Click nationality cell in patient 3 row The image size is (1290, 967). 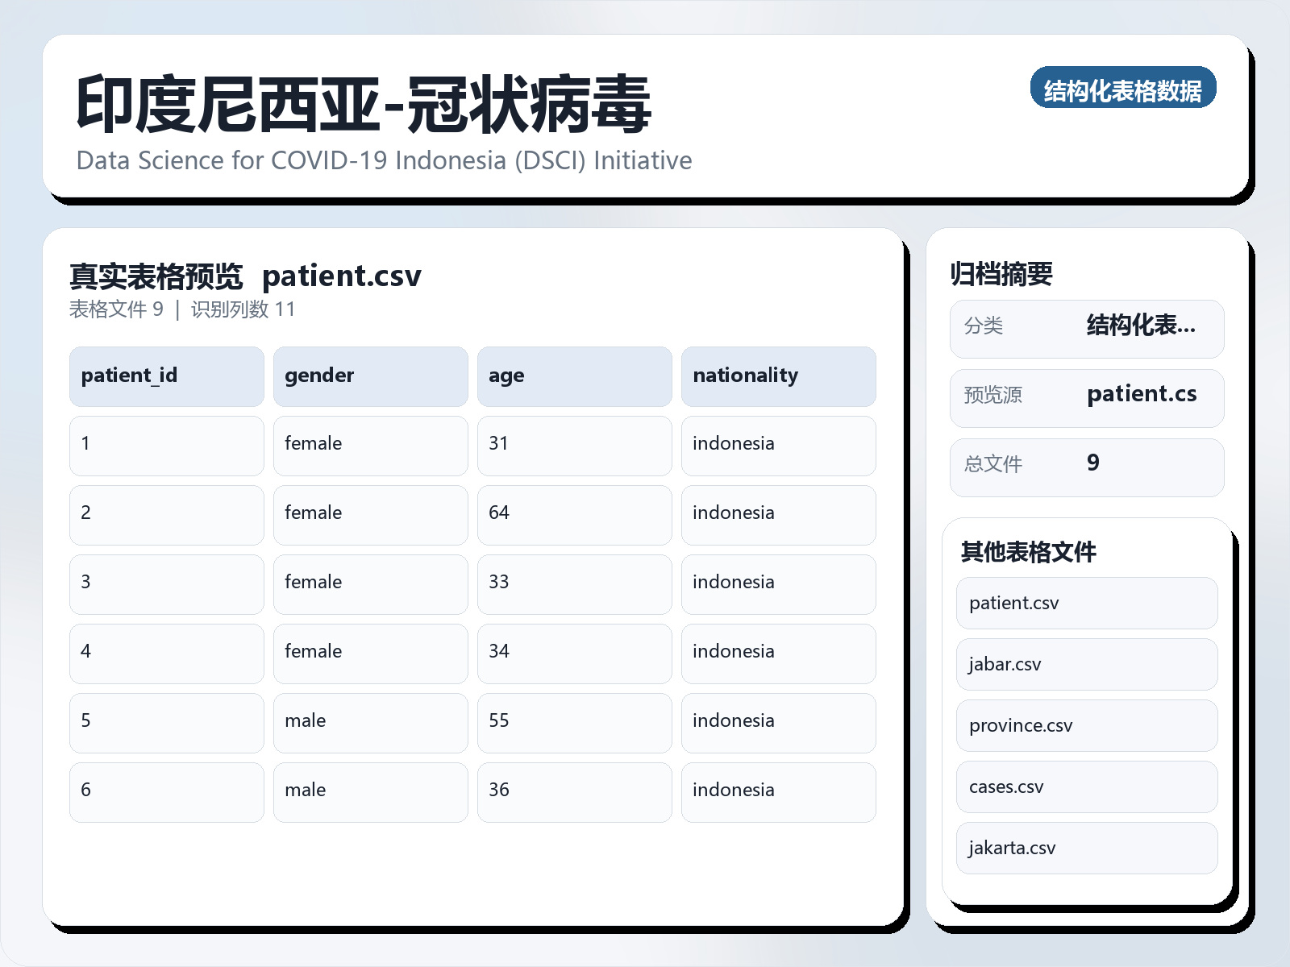(778, 583)
